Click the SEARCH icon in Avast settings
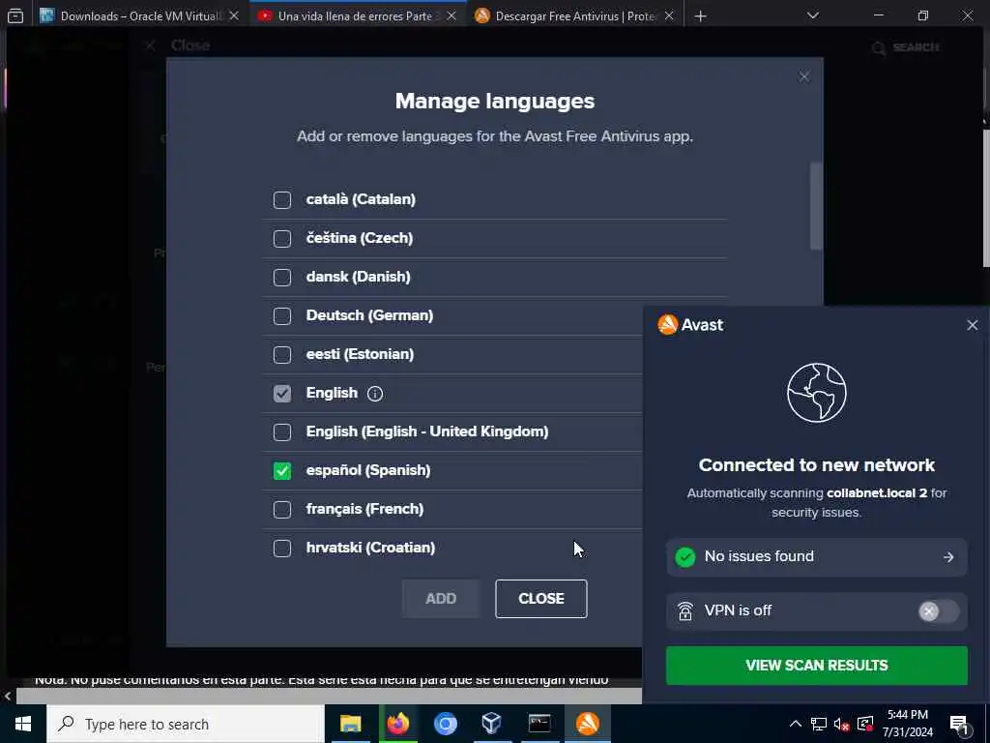 click(x=879, y=48)
